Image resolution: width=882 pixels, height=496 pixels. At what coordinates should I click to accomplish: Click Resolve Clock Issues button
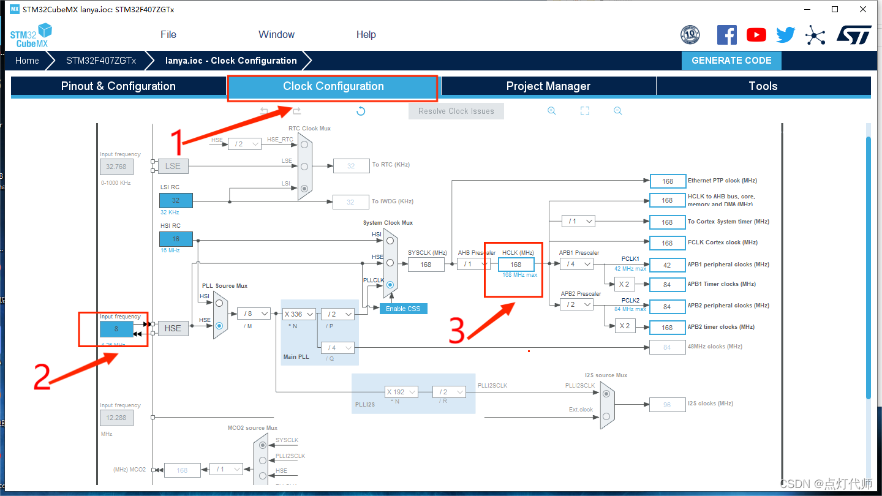click(456, 111)
